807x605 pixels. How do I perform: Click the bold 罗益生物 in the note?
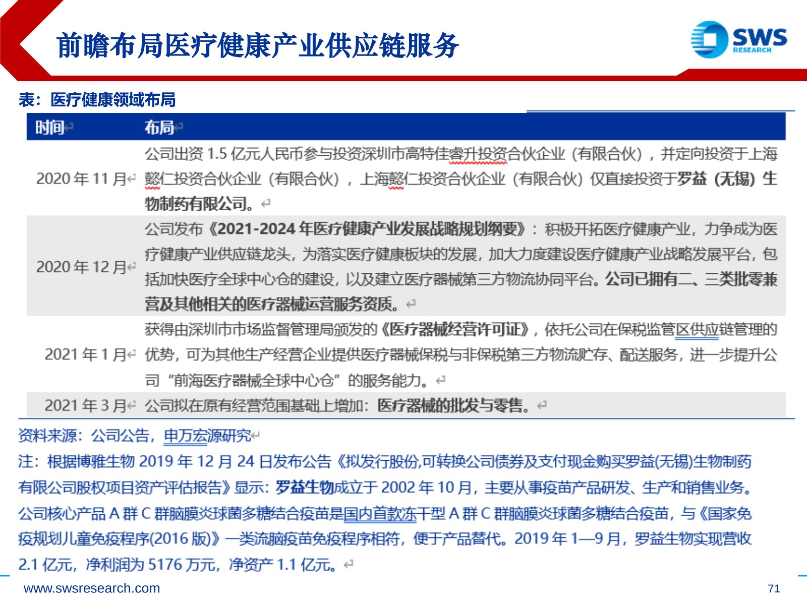coord(305,487)
